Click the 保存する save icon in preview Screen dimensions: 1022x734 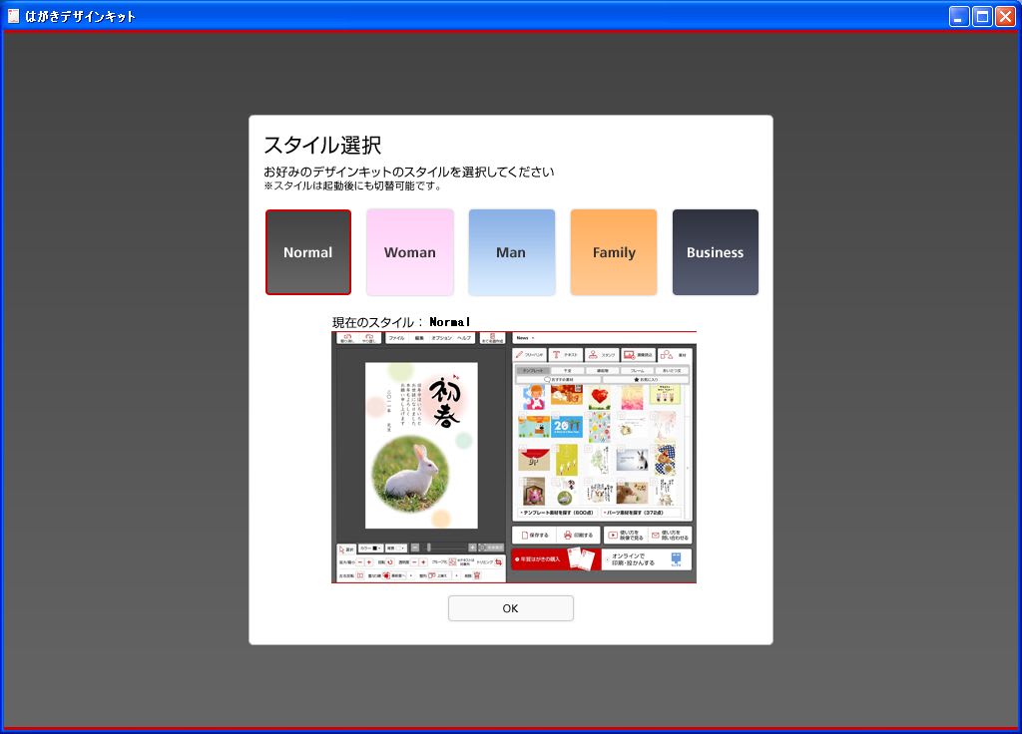[535, 535]
